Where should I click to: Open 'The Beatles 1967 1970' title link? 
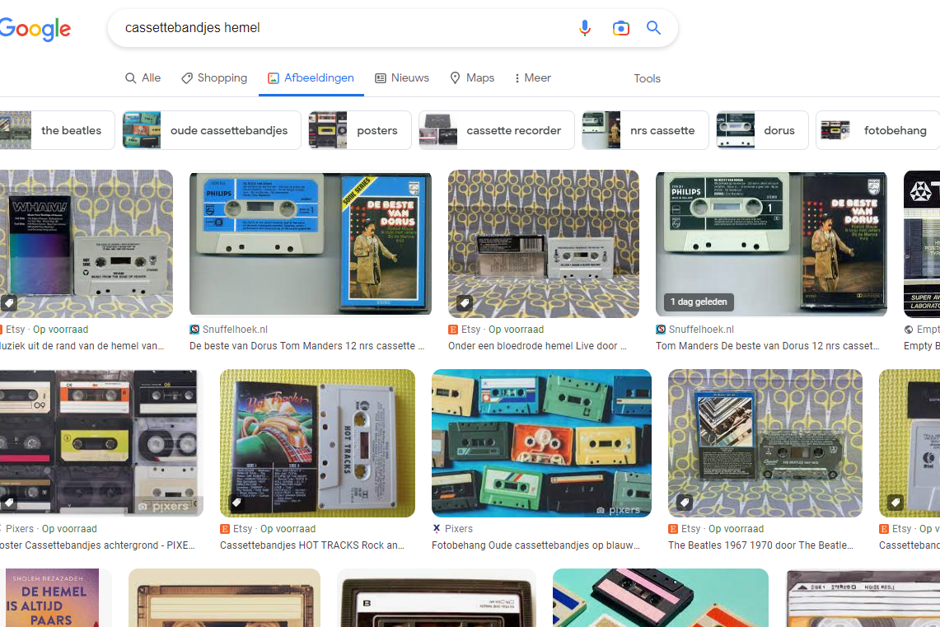point(760,545)
